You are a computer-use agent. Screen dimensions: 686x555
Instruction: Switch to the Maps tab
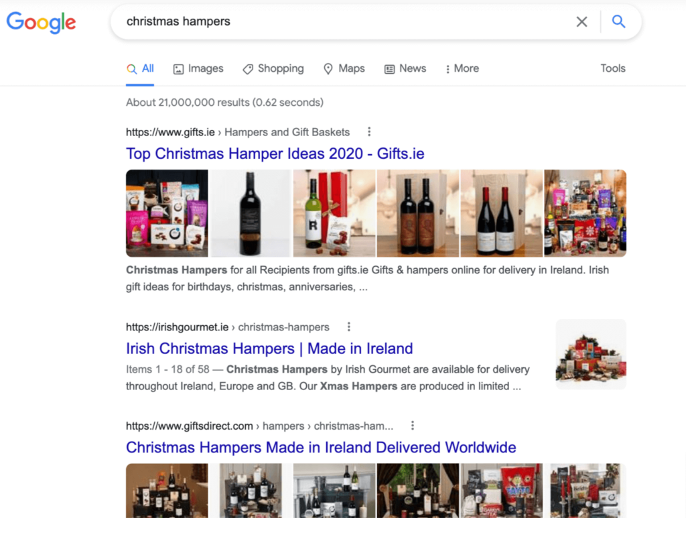click(x=344, y=69)
